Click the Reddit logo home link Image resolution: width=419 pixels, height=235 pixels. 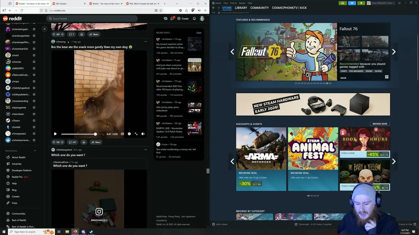coord(12,19)
